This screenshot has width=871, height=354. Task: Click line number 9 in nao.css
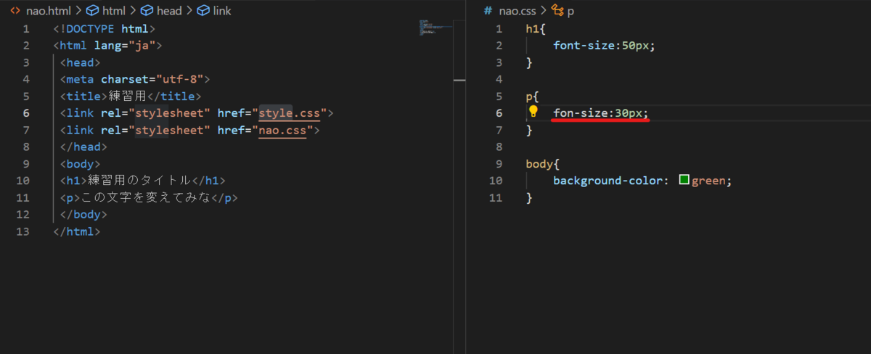[498, 163]
